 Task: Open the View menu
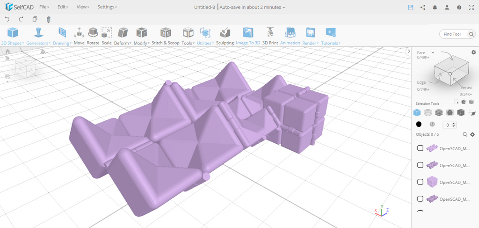point(82,7)
